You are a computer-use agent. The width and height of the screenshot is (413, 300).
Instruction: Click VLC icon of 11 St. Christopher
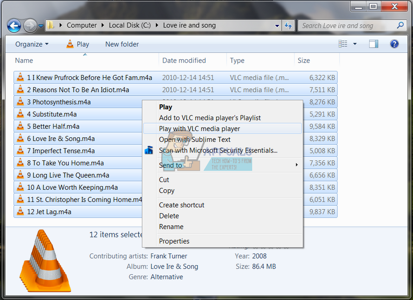(20, 199)
